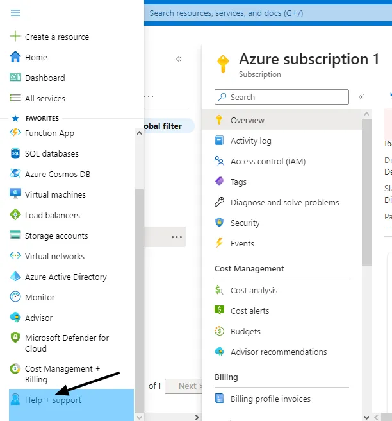Click the All services list icon
The image size is (392, 421).
15,98
